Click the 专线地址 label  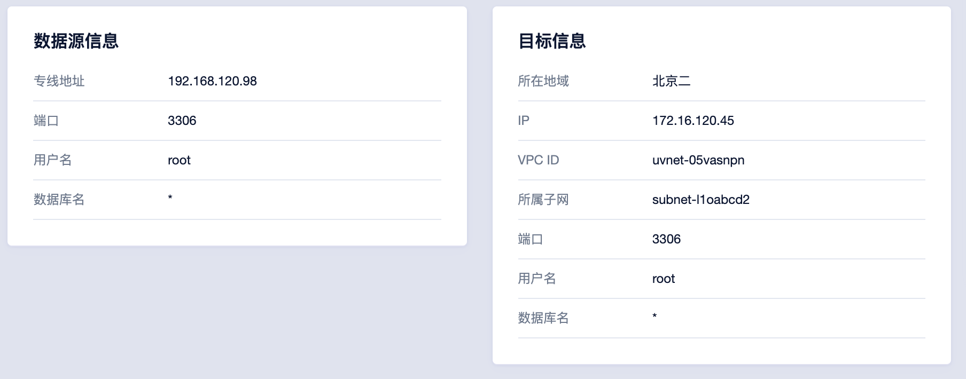(x=59, y=81)
